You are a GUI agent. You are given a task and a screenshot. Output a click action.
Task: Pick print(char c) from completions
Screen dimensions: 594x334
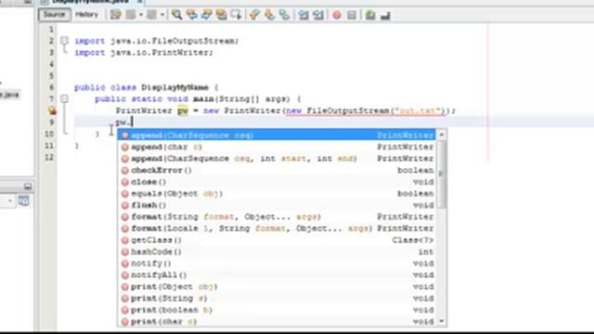[x=277, y=322]
